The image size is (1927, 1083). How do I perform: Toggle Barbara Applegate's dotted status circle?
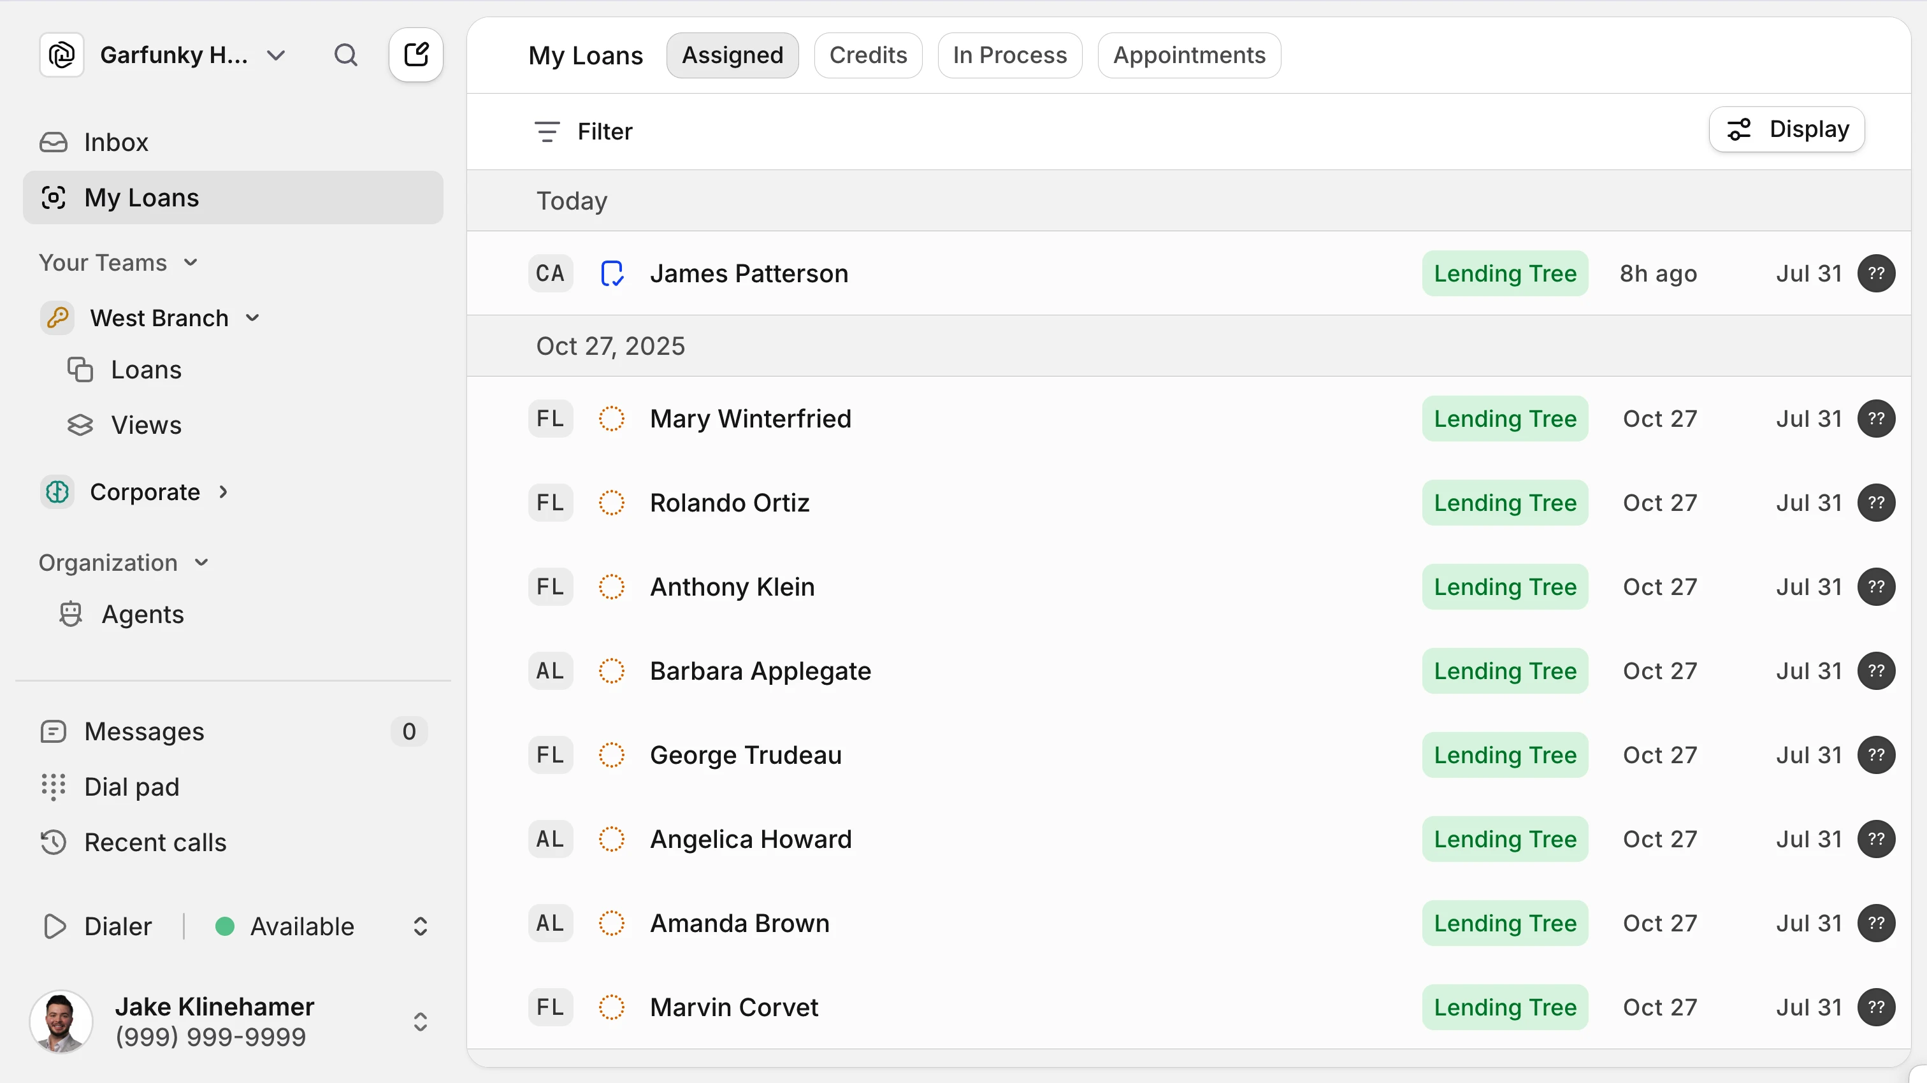pyautogui.click(x=611, y=671)
